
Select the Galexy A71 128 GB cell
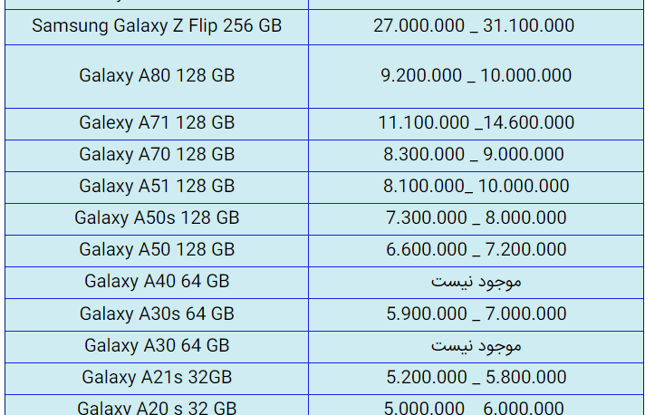157,124
